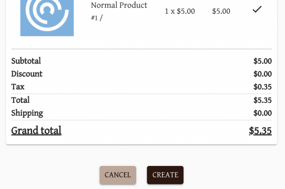Cancel the order creation
The width and height of the screenshot is (285, 189).
point(118,175)
